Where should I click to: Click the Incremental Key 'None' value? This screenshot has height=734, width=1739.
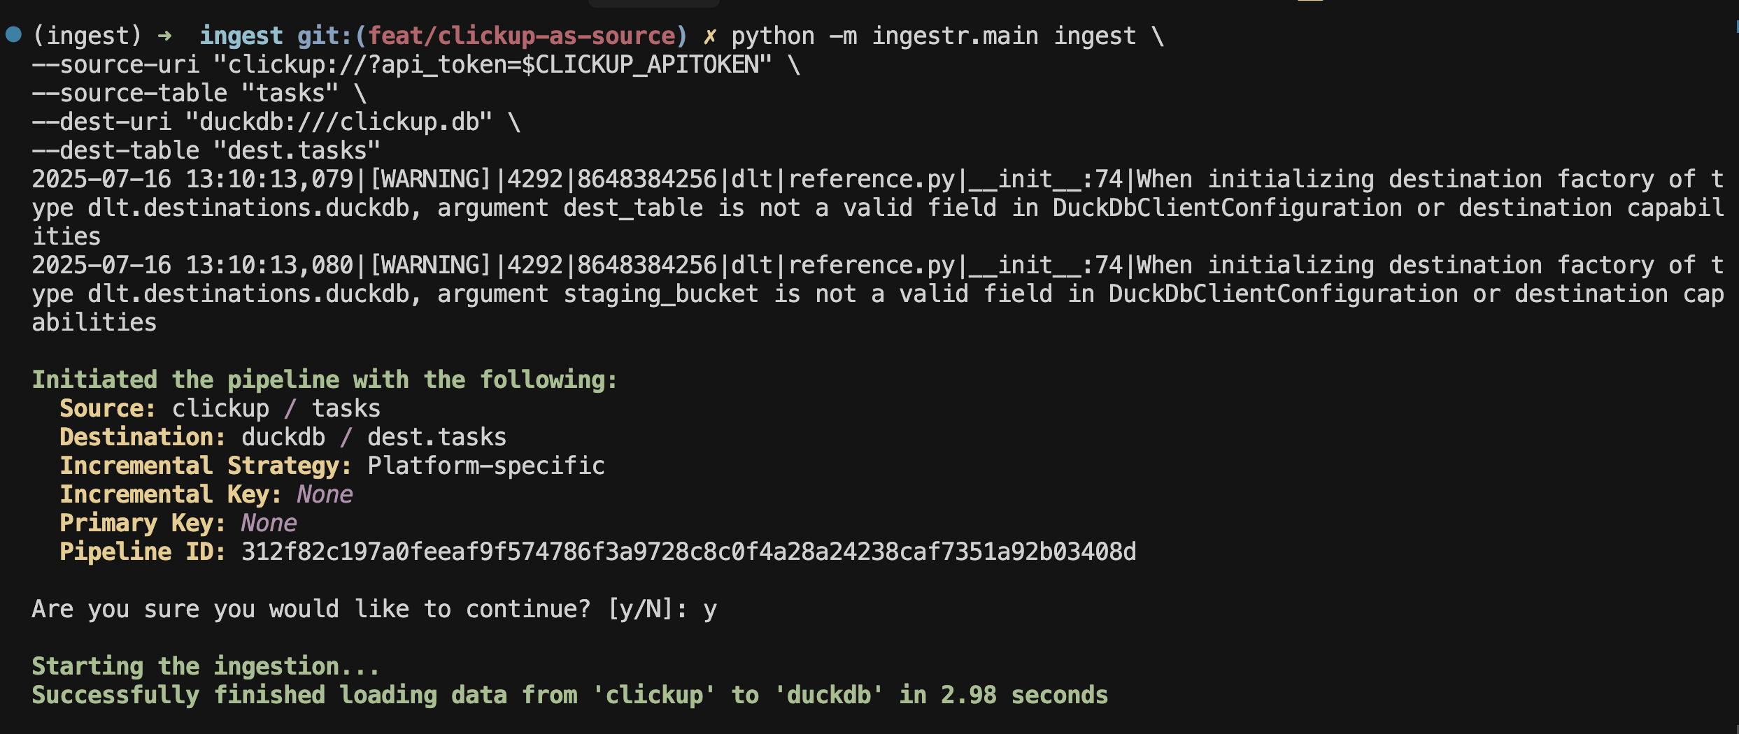(325, 495)
